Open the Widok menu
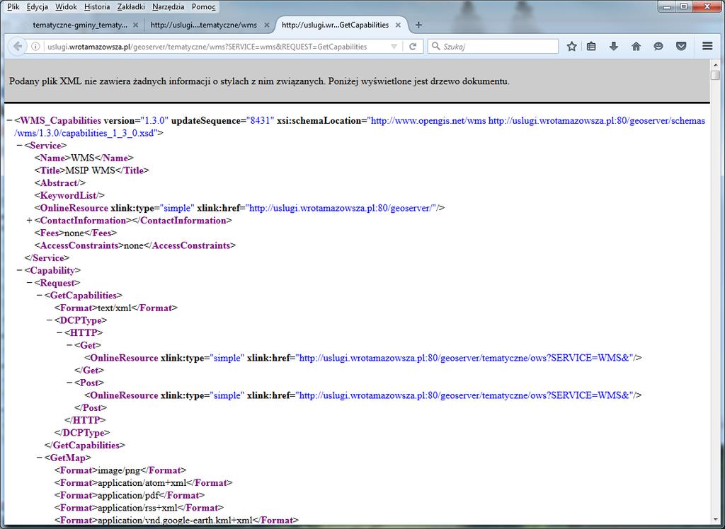 point(66,7)
